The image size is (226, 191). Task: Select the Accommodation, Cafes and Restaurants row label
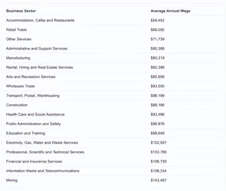click(40, 21)
